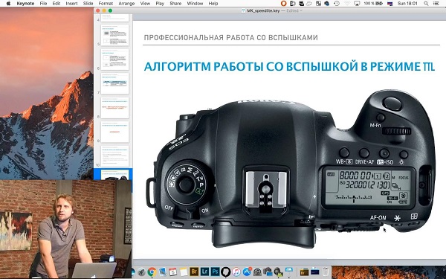Viewport: 446px width, 279px height.
Task: Select the subtitle 'ПРОФЕССИОНАЛЬНАЯ РАБОТА СО ВСПЫШКАМИ'
Action: coord(230,38)
